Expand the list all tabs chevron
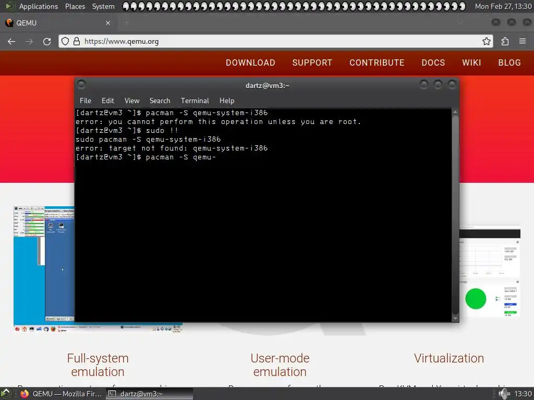This screenshot has width=534, height=400. (460, 23)
